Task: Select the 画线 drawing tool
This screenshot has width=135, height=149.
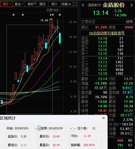Action: pyautogui.click(x=42, y=4)
